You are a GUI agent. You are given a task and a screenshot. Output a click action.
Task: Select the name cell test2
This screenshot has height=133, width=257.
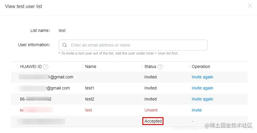click(x=90, y=99)
